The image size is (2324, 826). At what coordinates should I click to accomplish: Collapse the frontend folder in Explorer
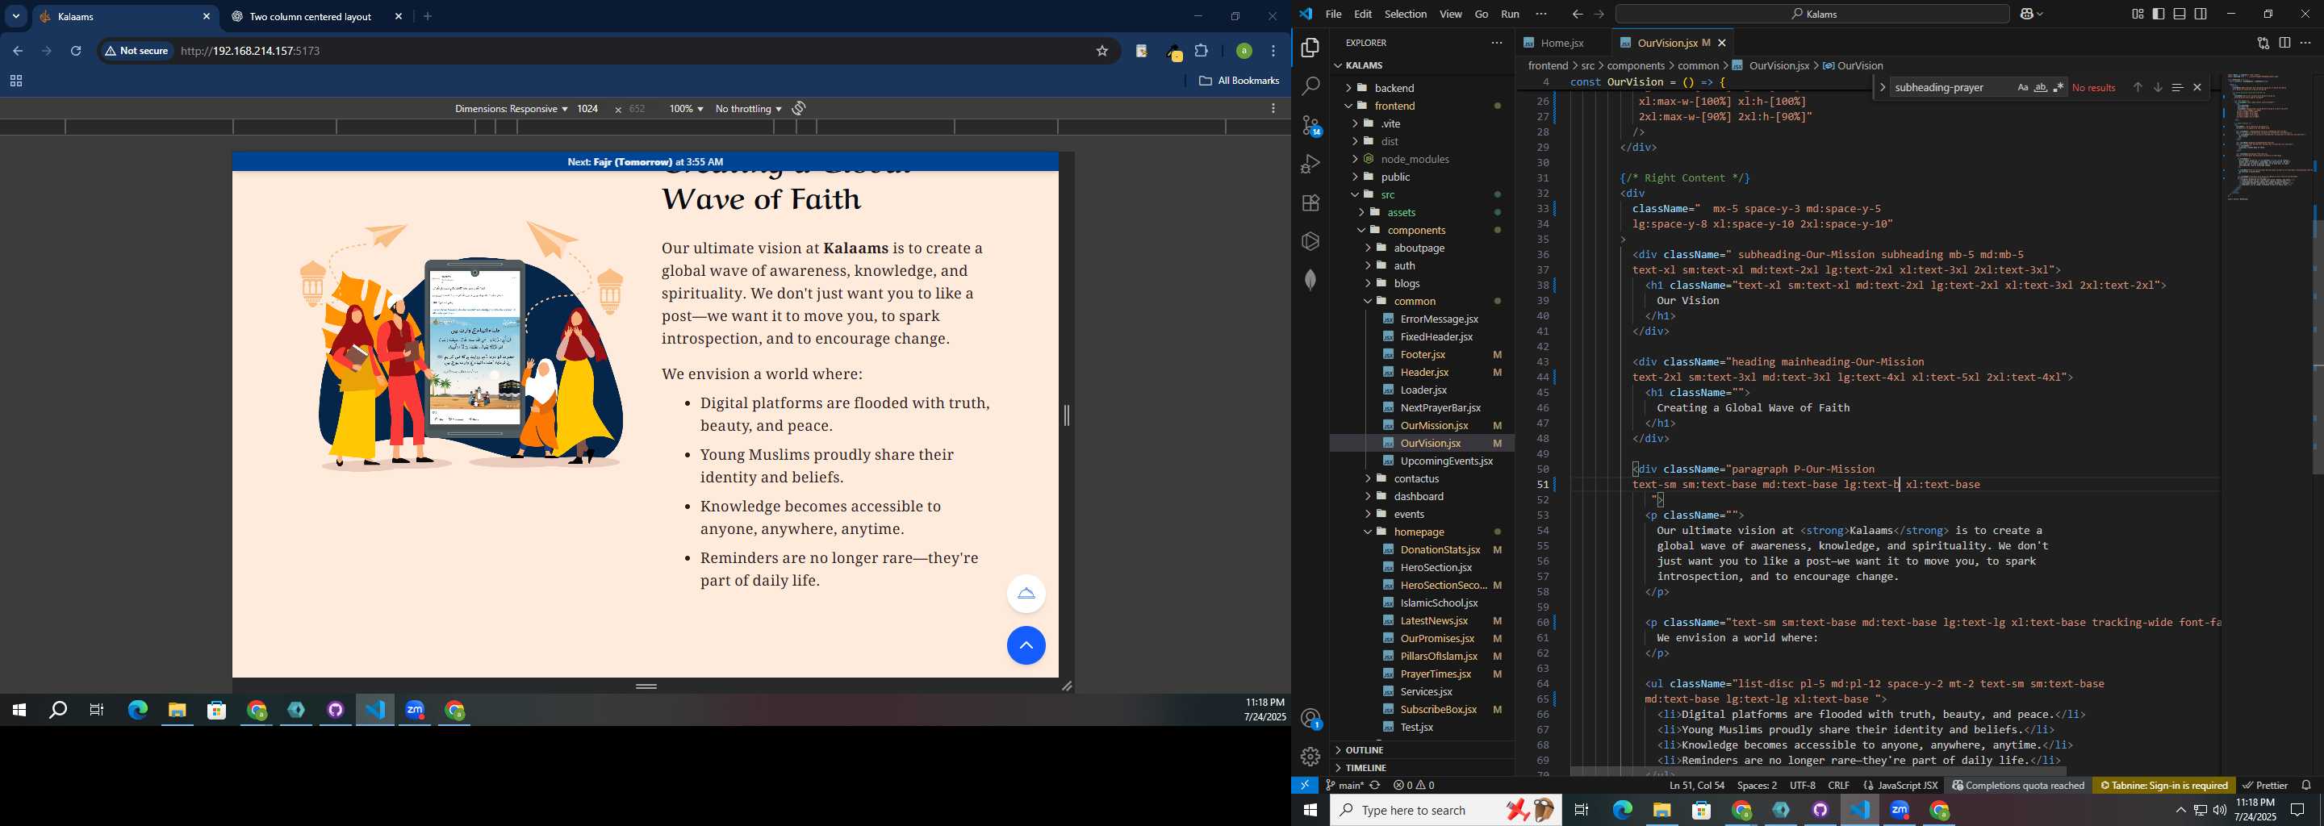[1394, 106]
